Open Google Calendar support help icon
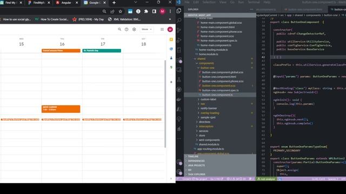The width and height of the screenshot is (346, 194). click(127, 29)
